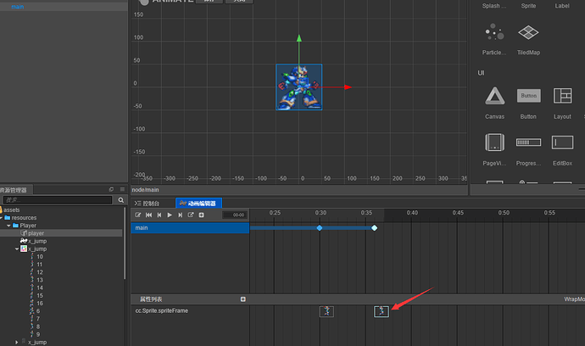Pop out the assets panel window icon
This screenshot has width=585, height=346.
[111, 190]
